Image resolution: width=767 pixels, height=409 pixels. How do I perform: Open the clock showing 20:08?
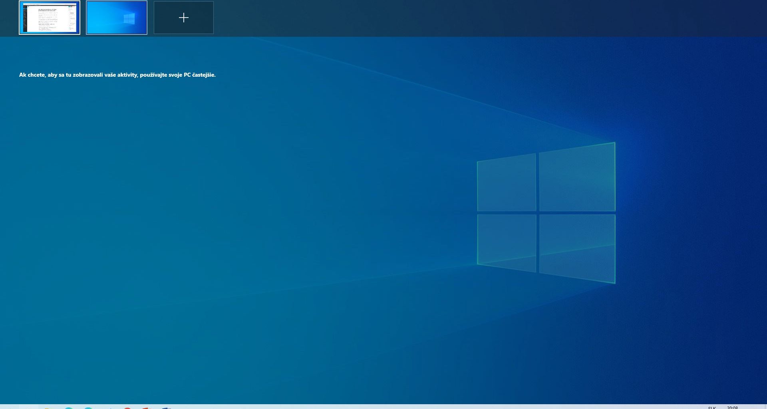[732, 407]
